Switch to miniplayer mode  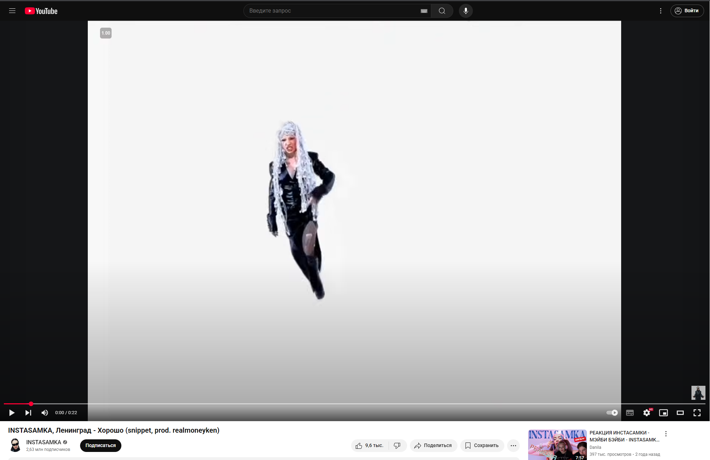[x=663, y=413]
